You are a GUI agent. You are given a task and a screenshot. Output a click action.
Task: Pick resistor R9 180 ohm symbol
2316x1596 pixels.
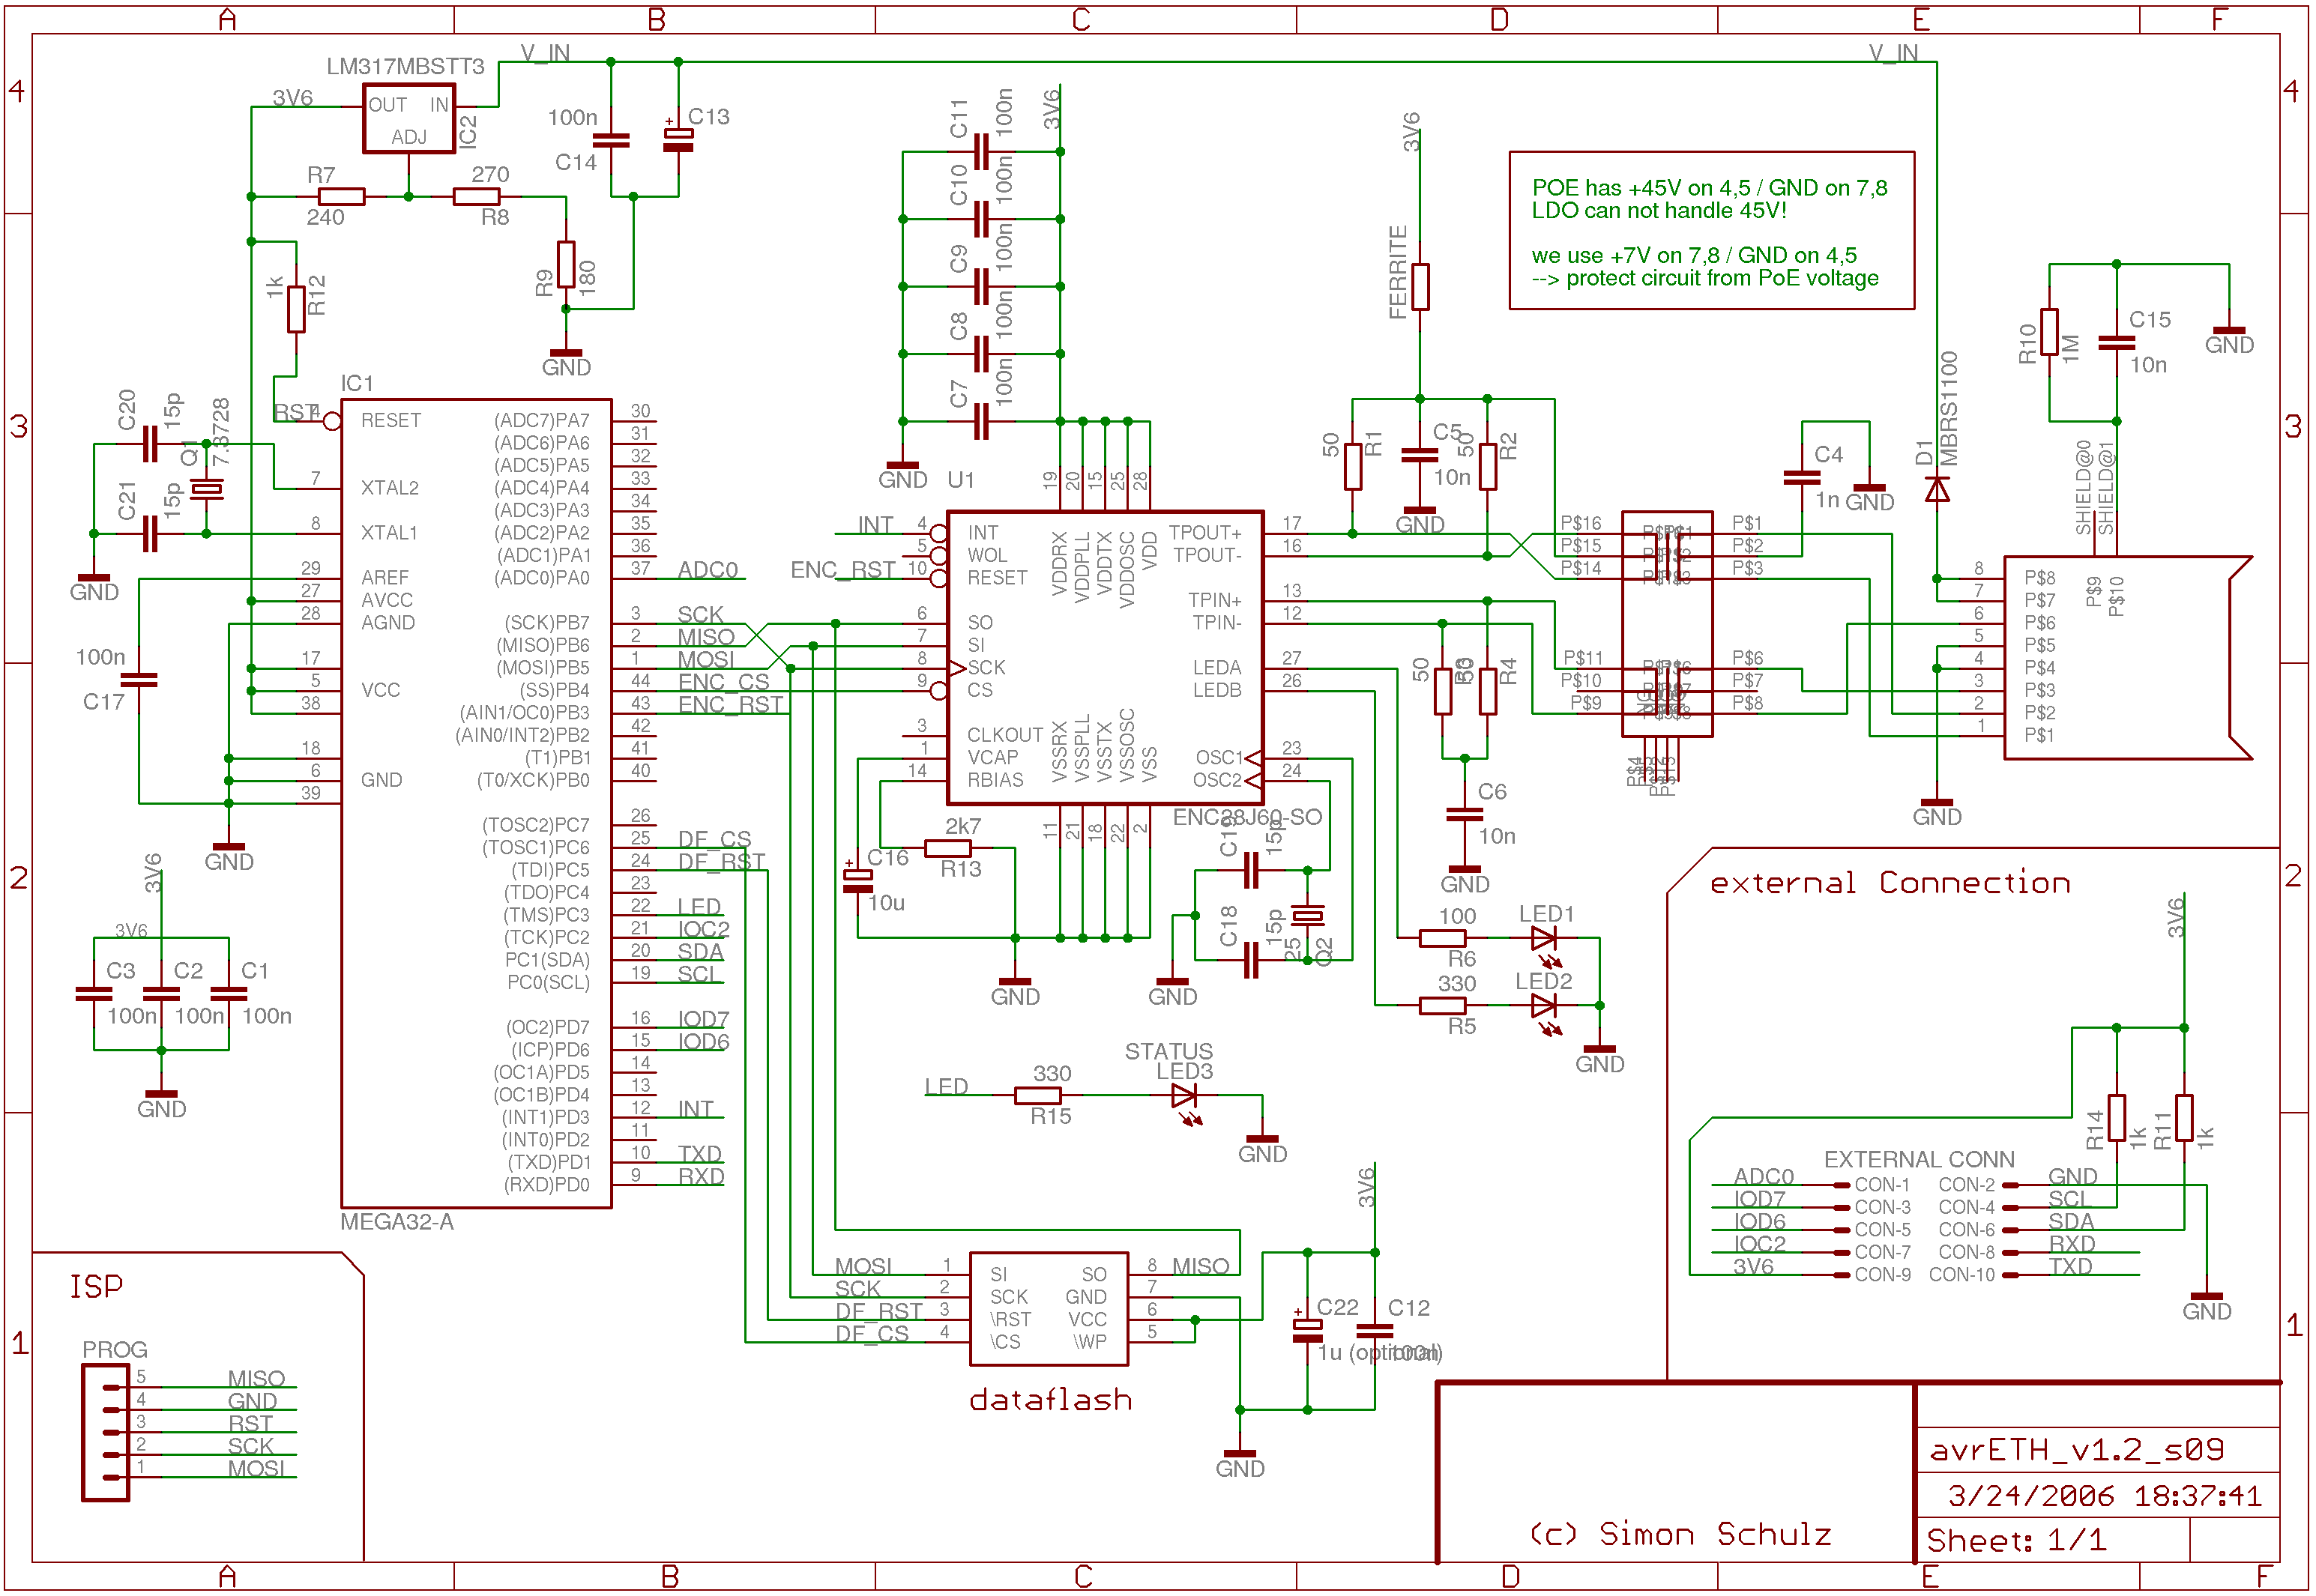(566, 264)
